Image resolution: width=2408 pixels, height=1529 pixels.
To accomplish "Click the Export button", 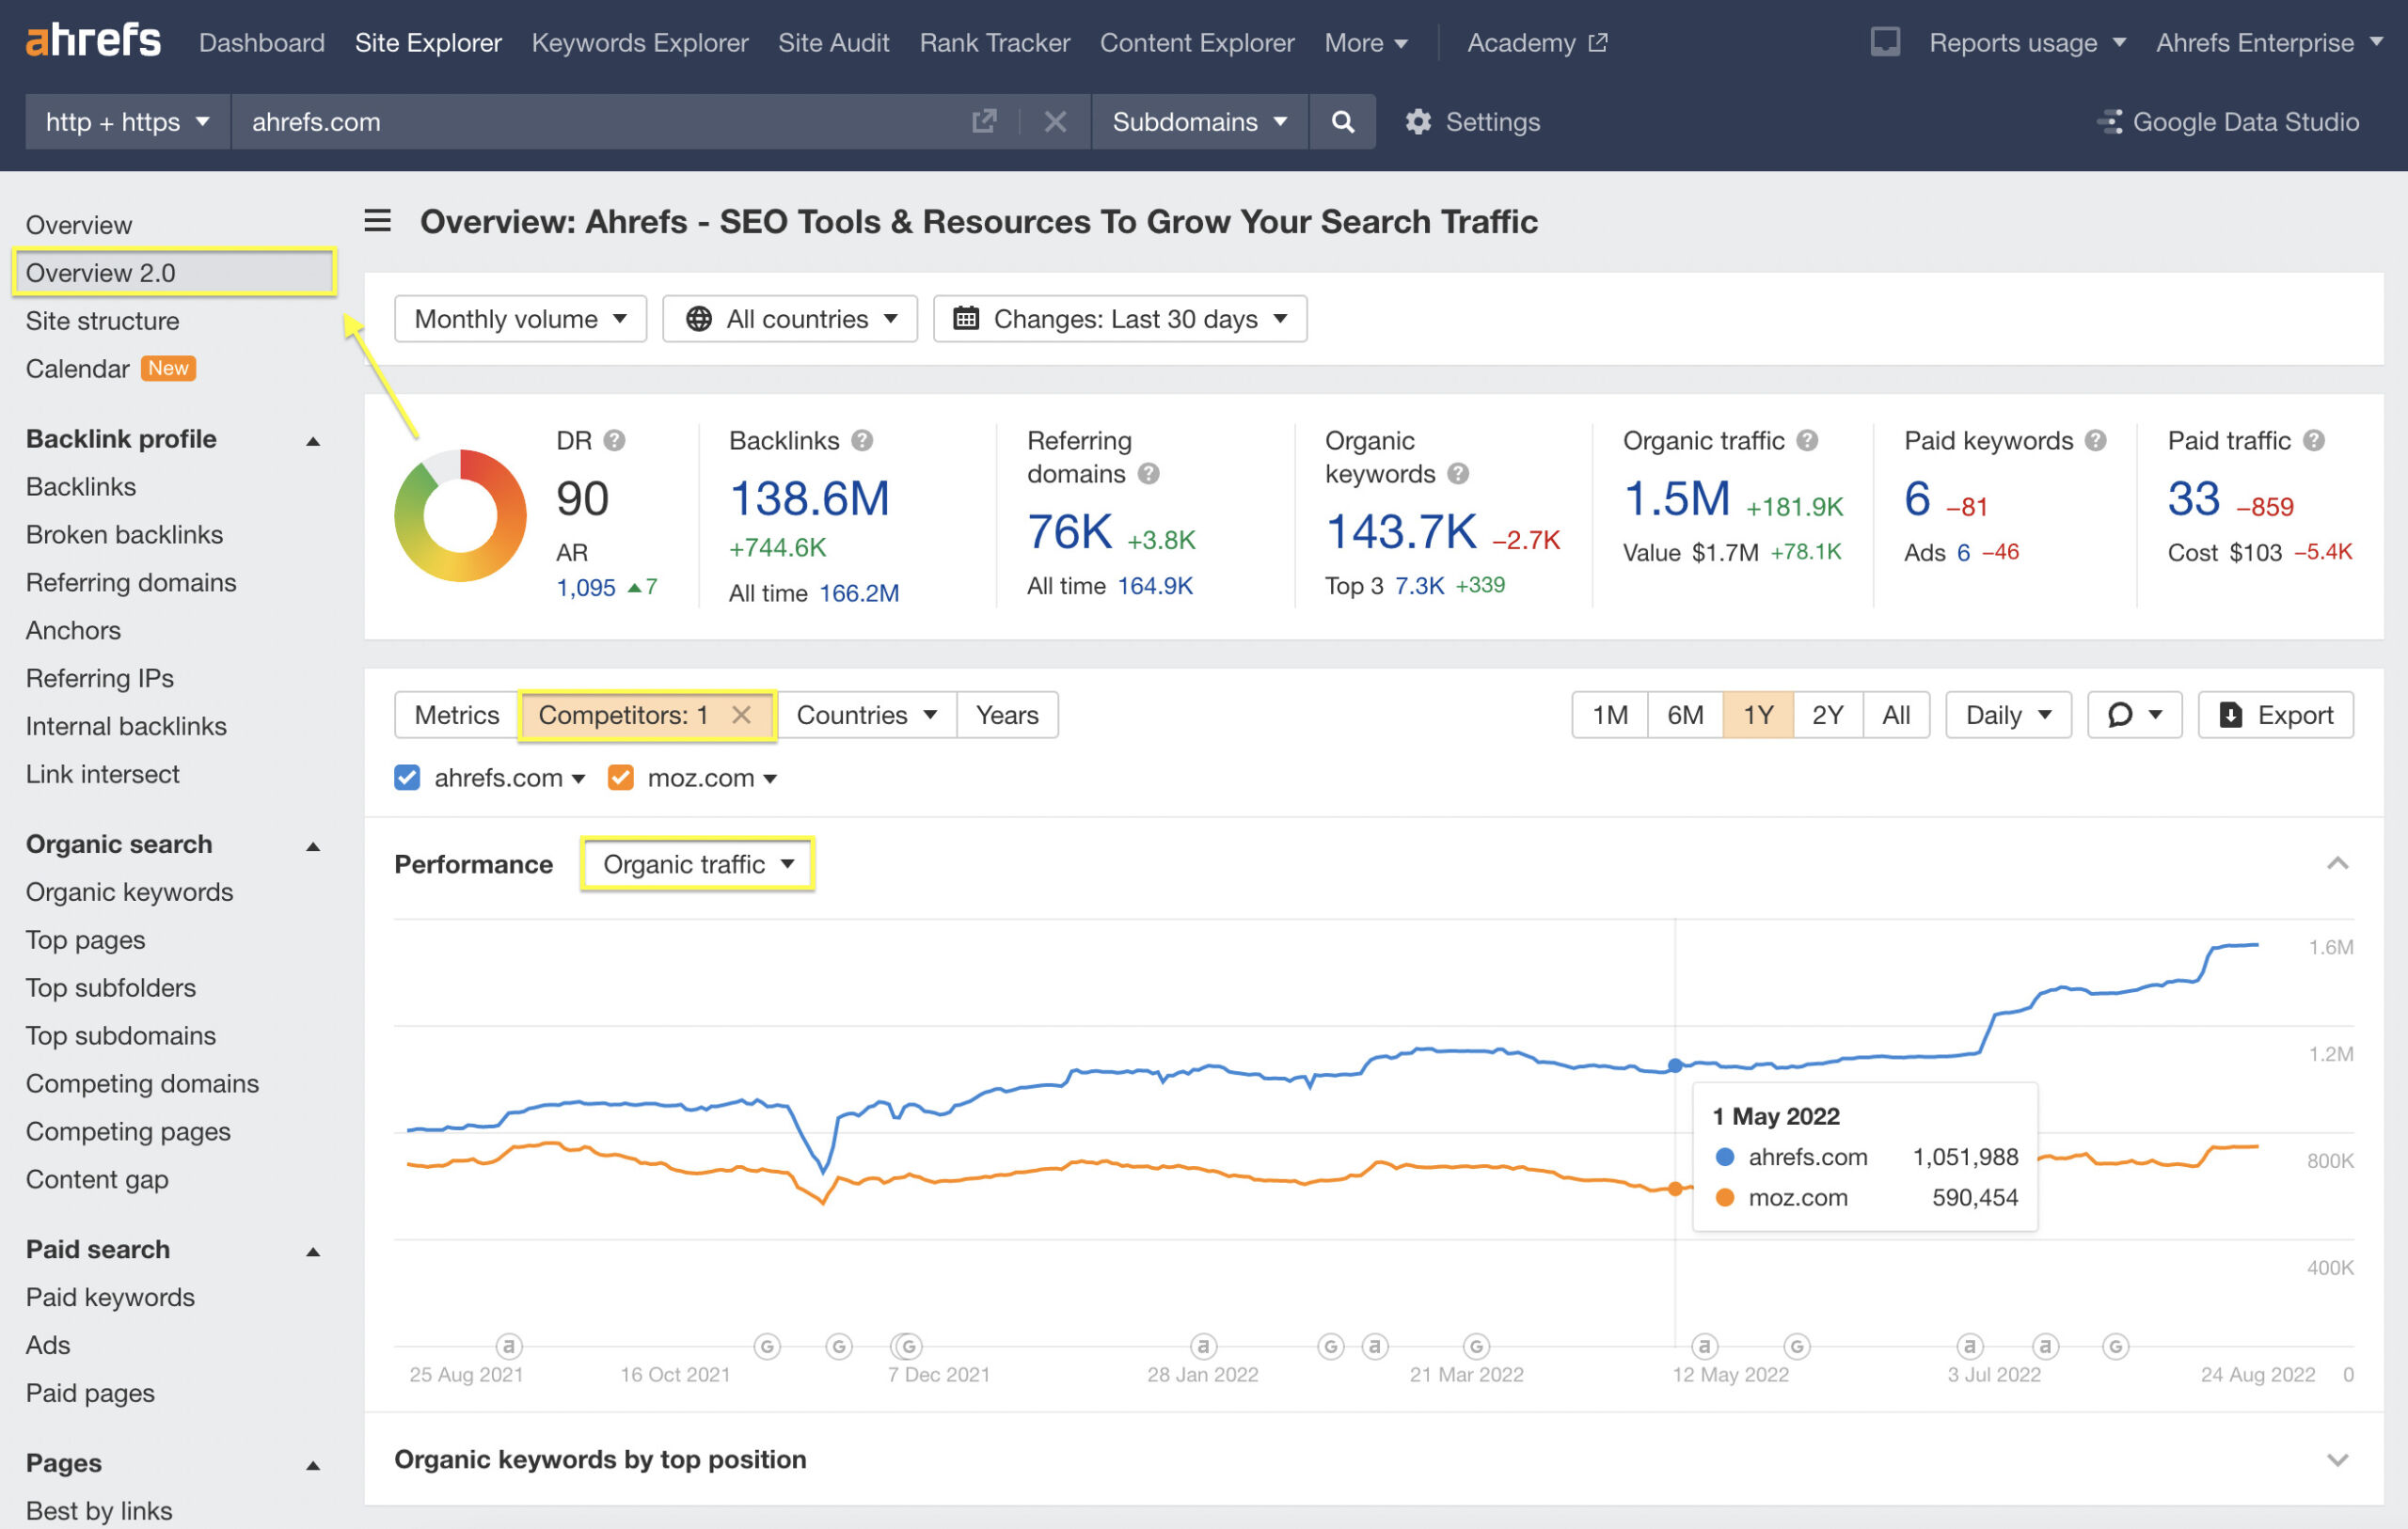I will [2276, 714].
